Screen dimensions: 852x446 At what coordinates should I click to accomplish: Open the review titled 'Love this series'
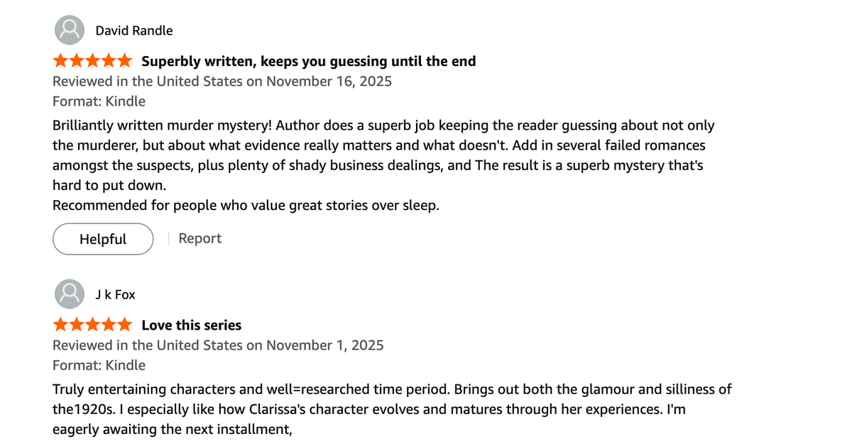click(191, 325)
